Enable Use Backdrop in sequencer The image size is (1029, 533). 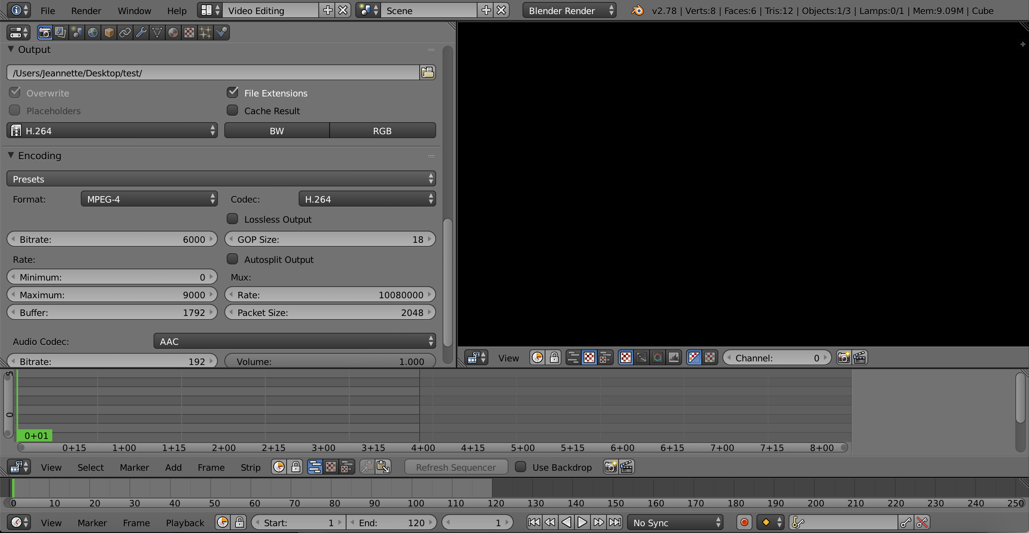point(521,467)
